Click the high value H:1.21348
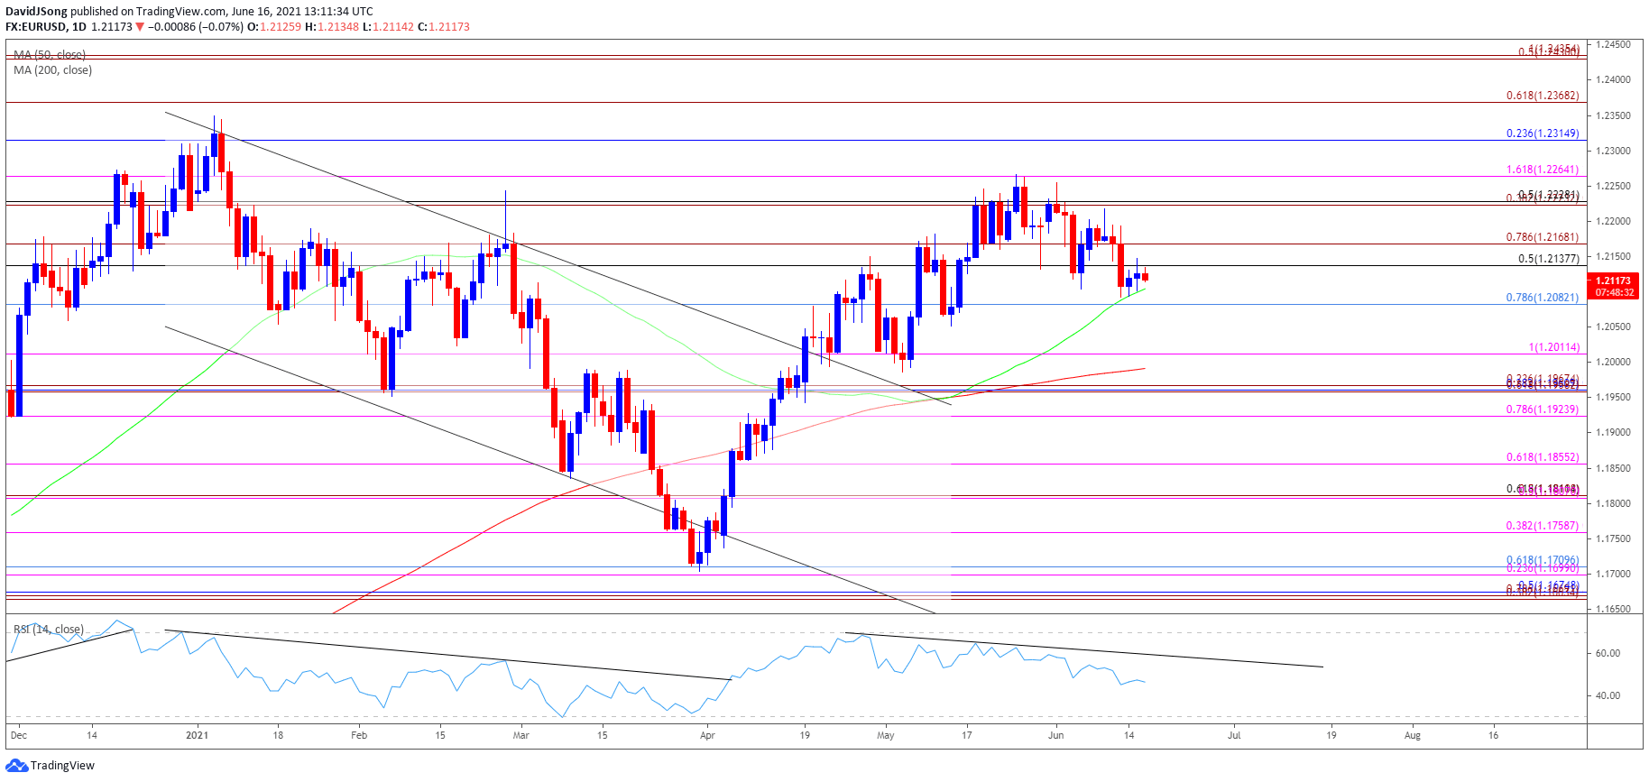Viewport: 1649px width, 782px height. click(x=333, y=27)
